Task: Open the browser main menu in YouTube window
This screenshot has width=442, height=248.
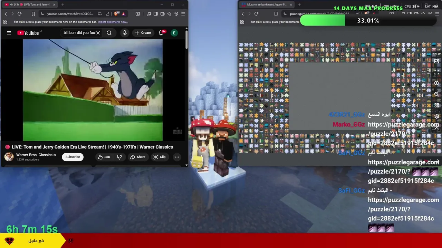Action: click(183, 14)
